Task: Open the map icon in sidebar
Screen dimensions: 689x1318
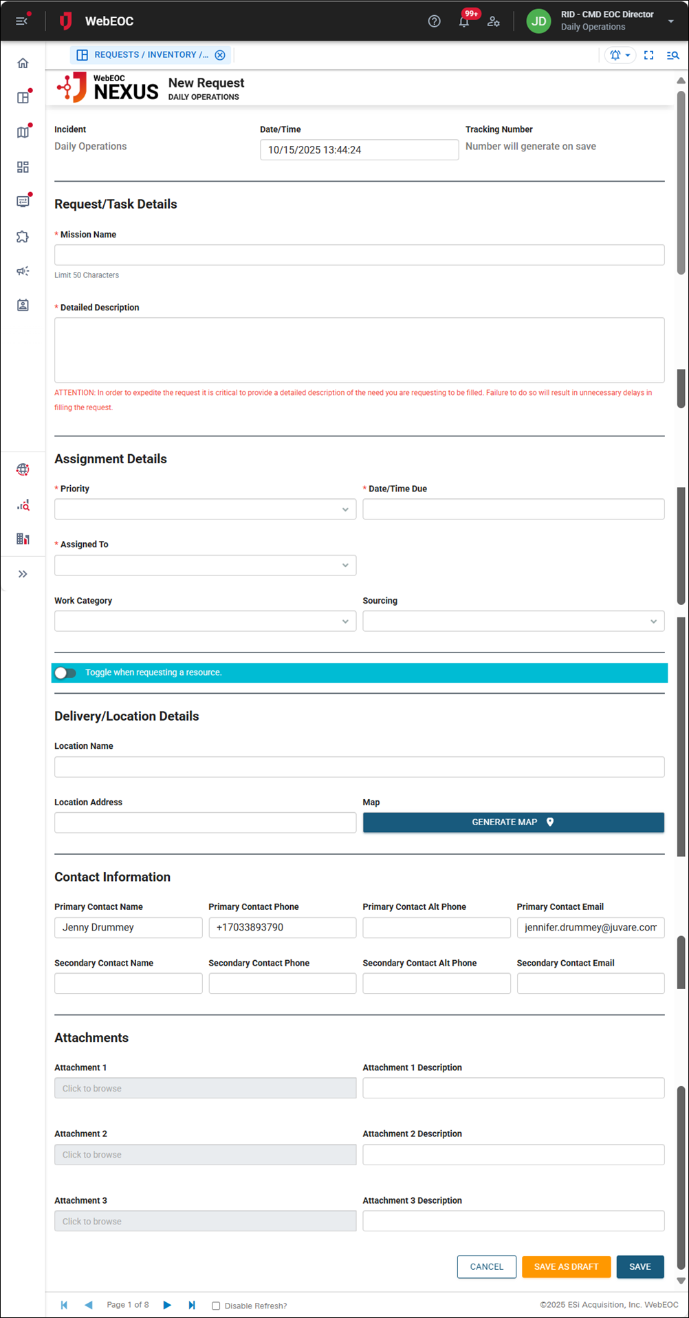Action: 23,132
